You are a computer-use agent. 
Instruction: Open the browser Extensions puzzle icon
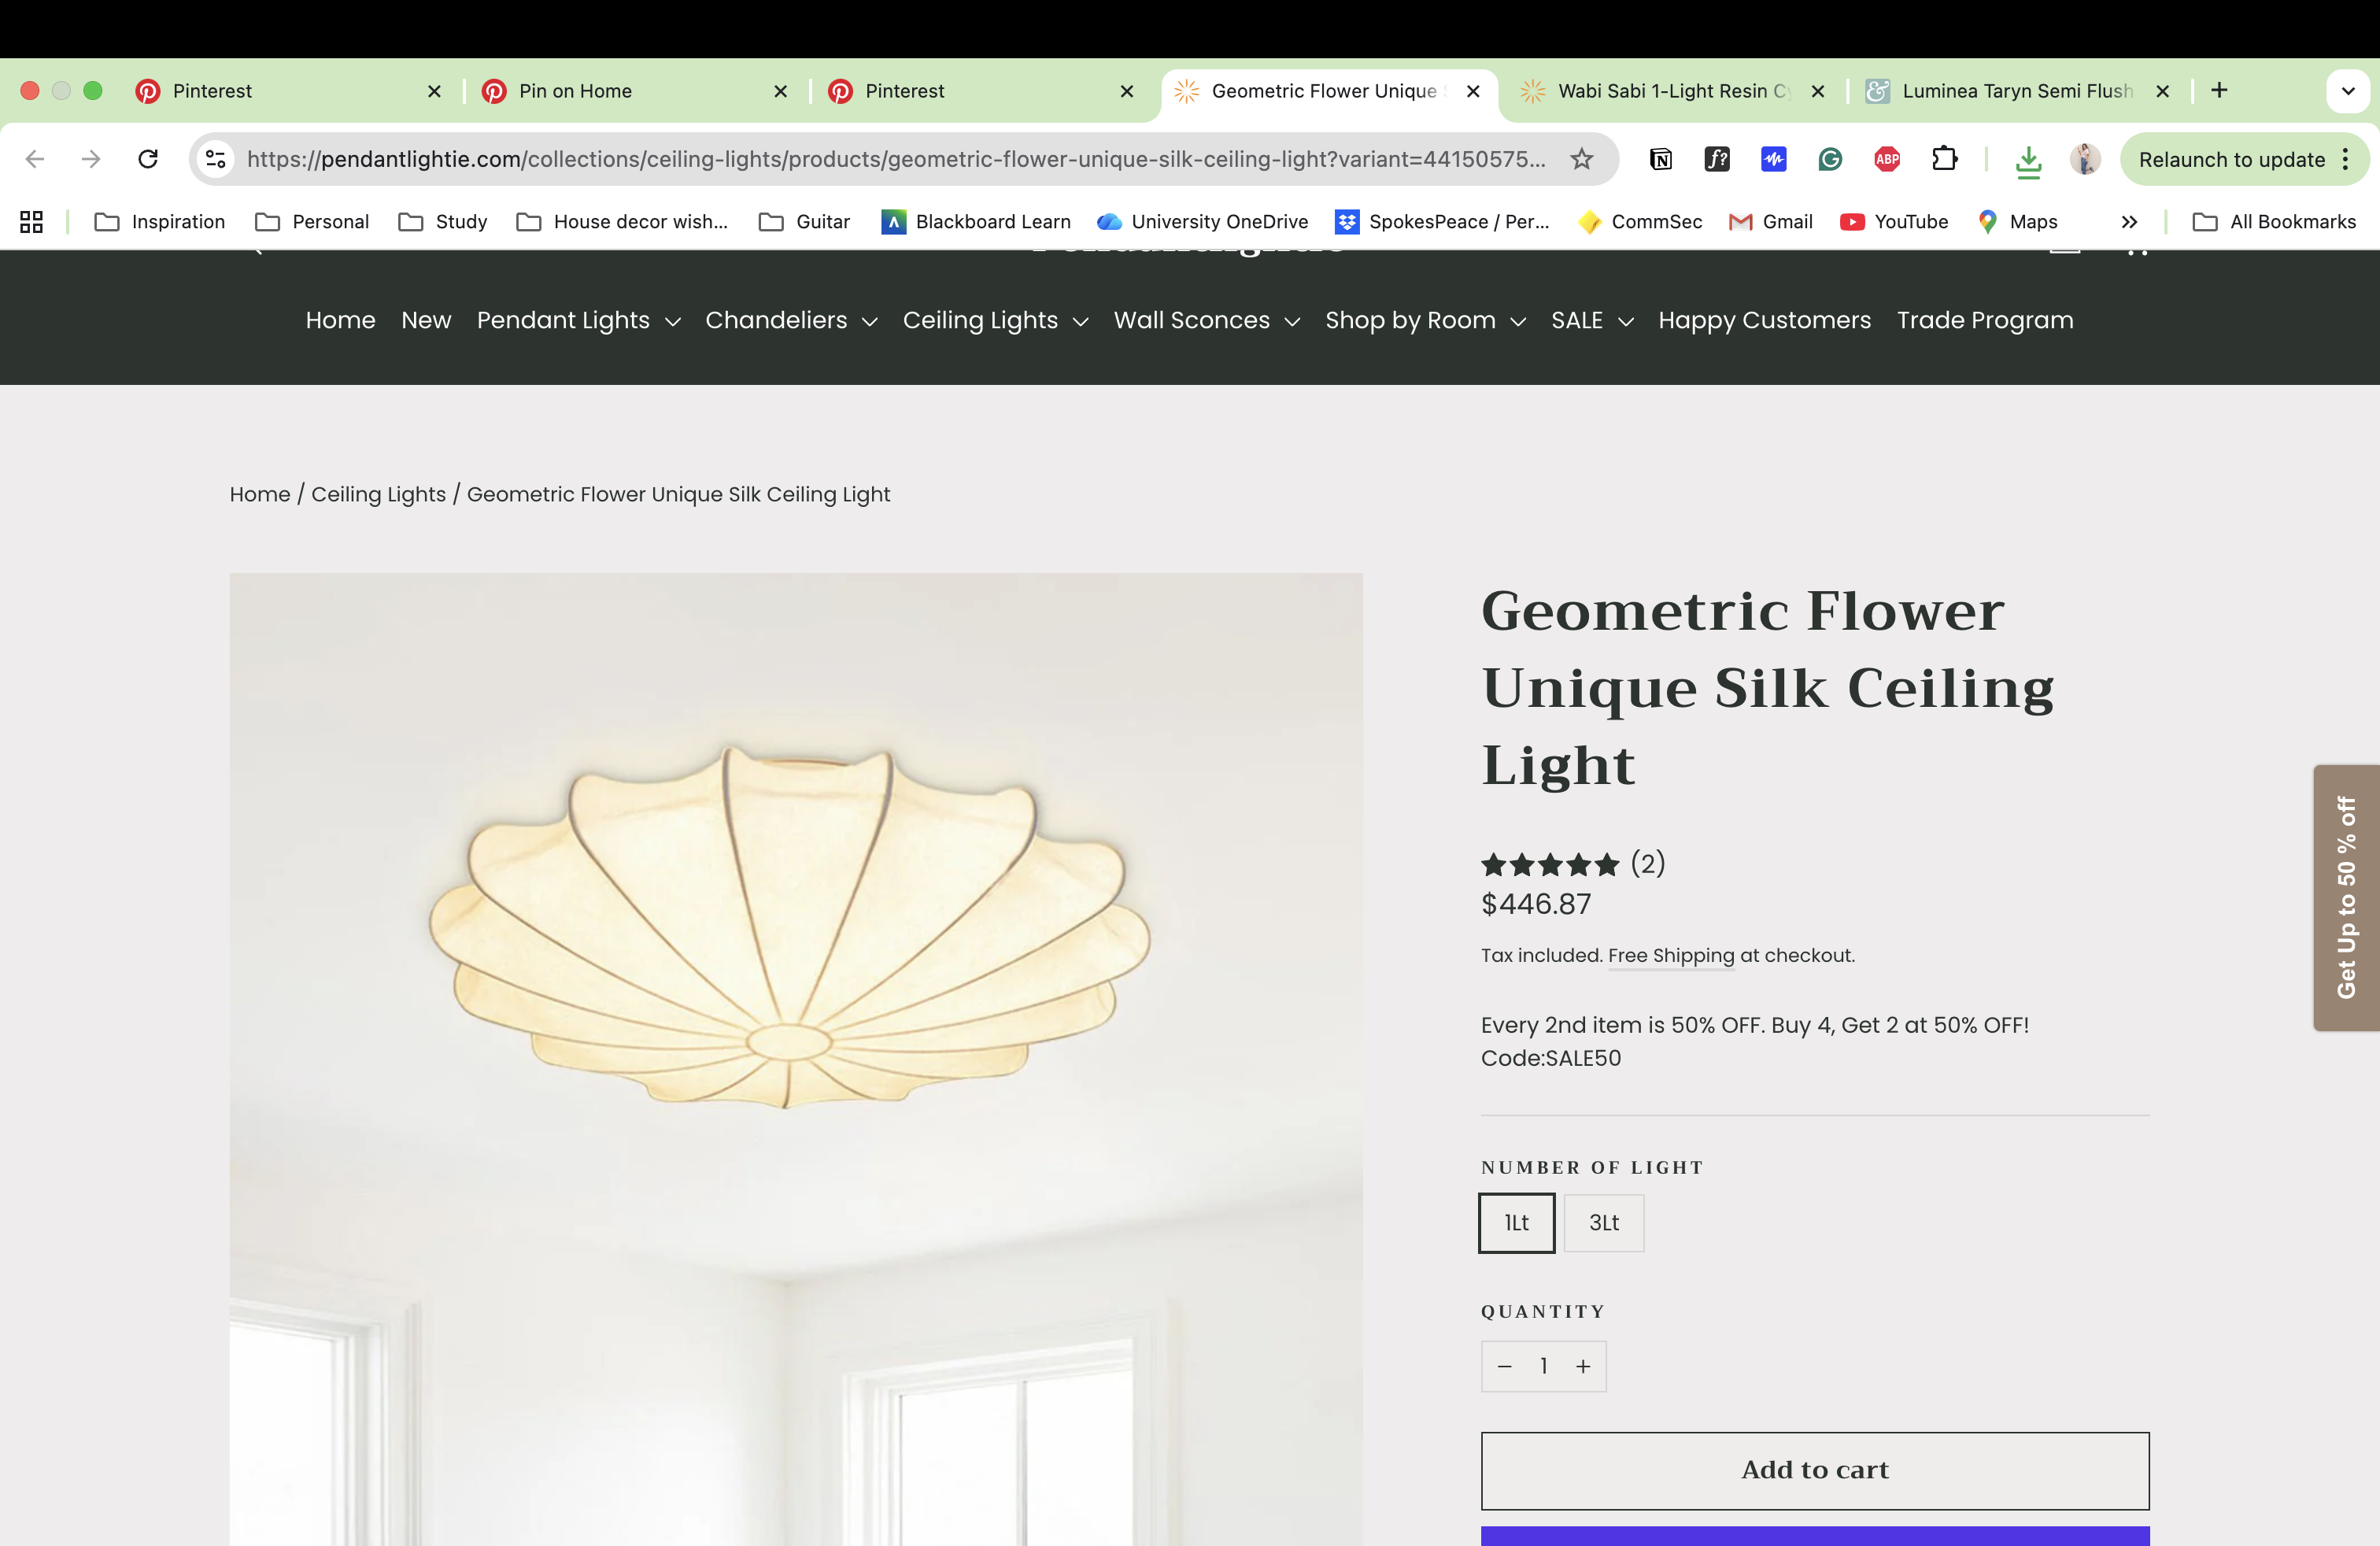point(1944,159)
